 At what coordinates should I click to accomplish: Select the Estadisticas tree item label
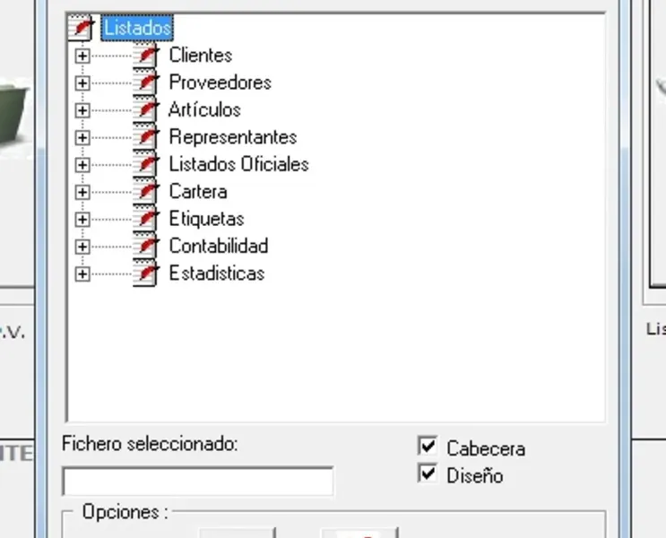216,273
